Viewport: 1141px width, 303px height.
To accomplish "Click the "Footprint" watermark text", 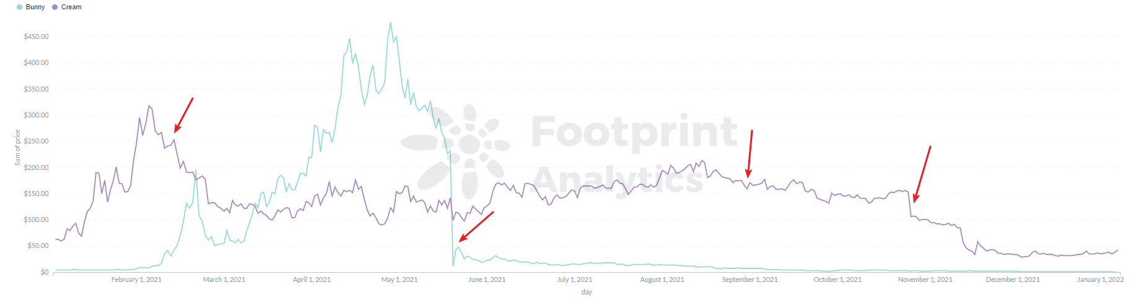I will pos(634,132).
